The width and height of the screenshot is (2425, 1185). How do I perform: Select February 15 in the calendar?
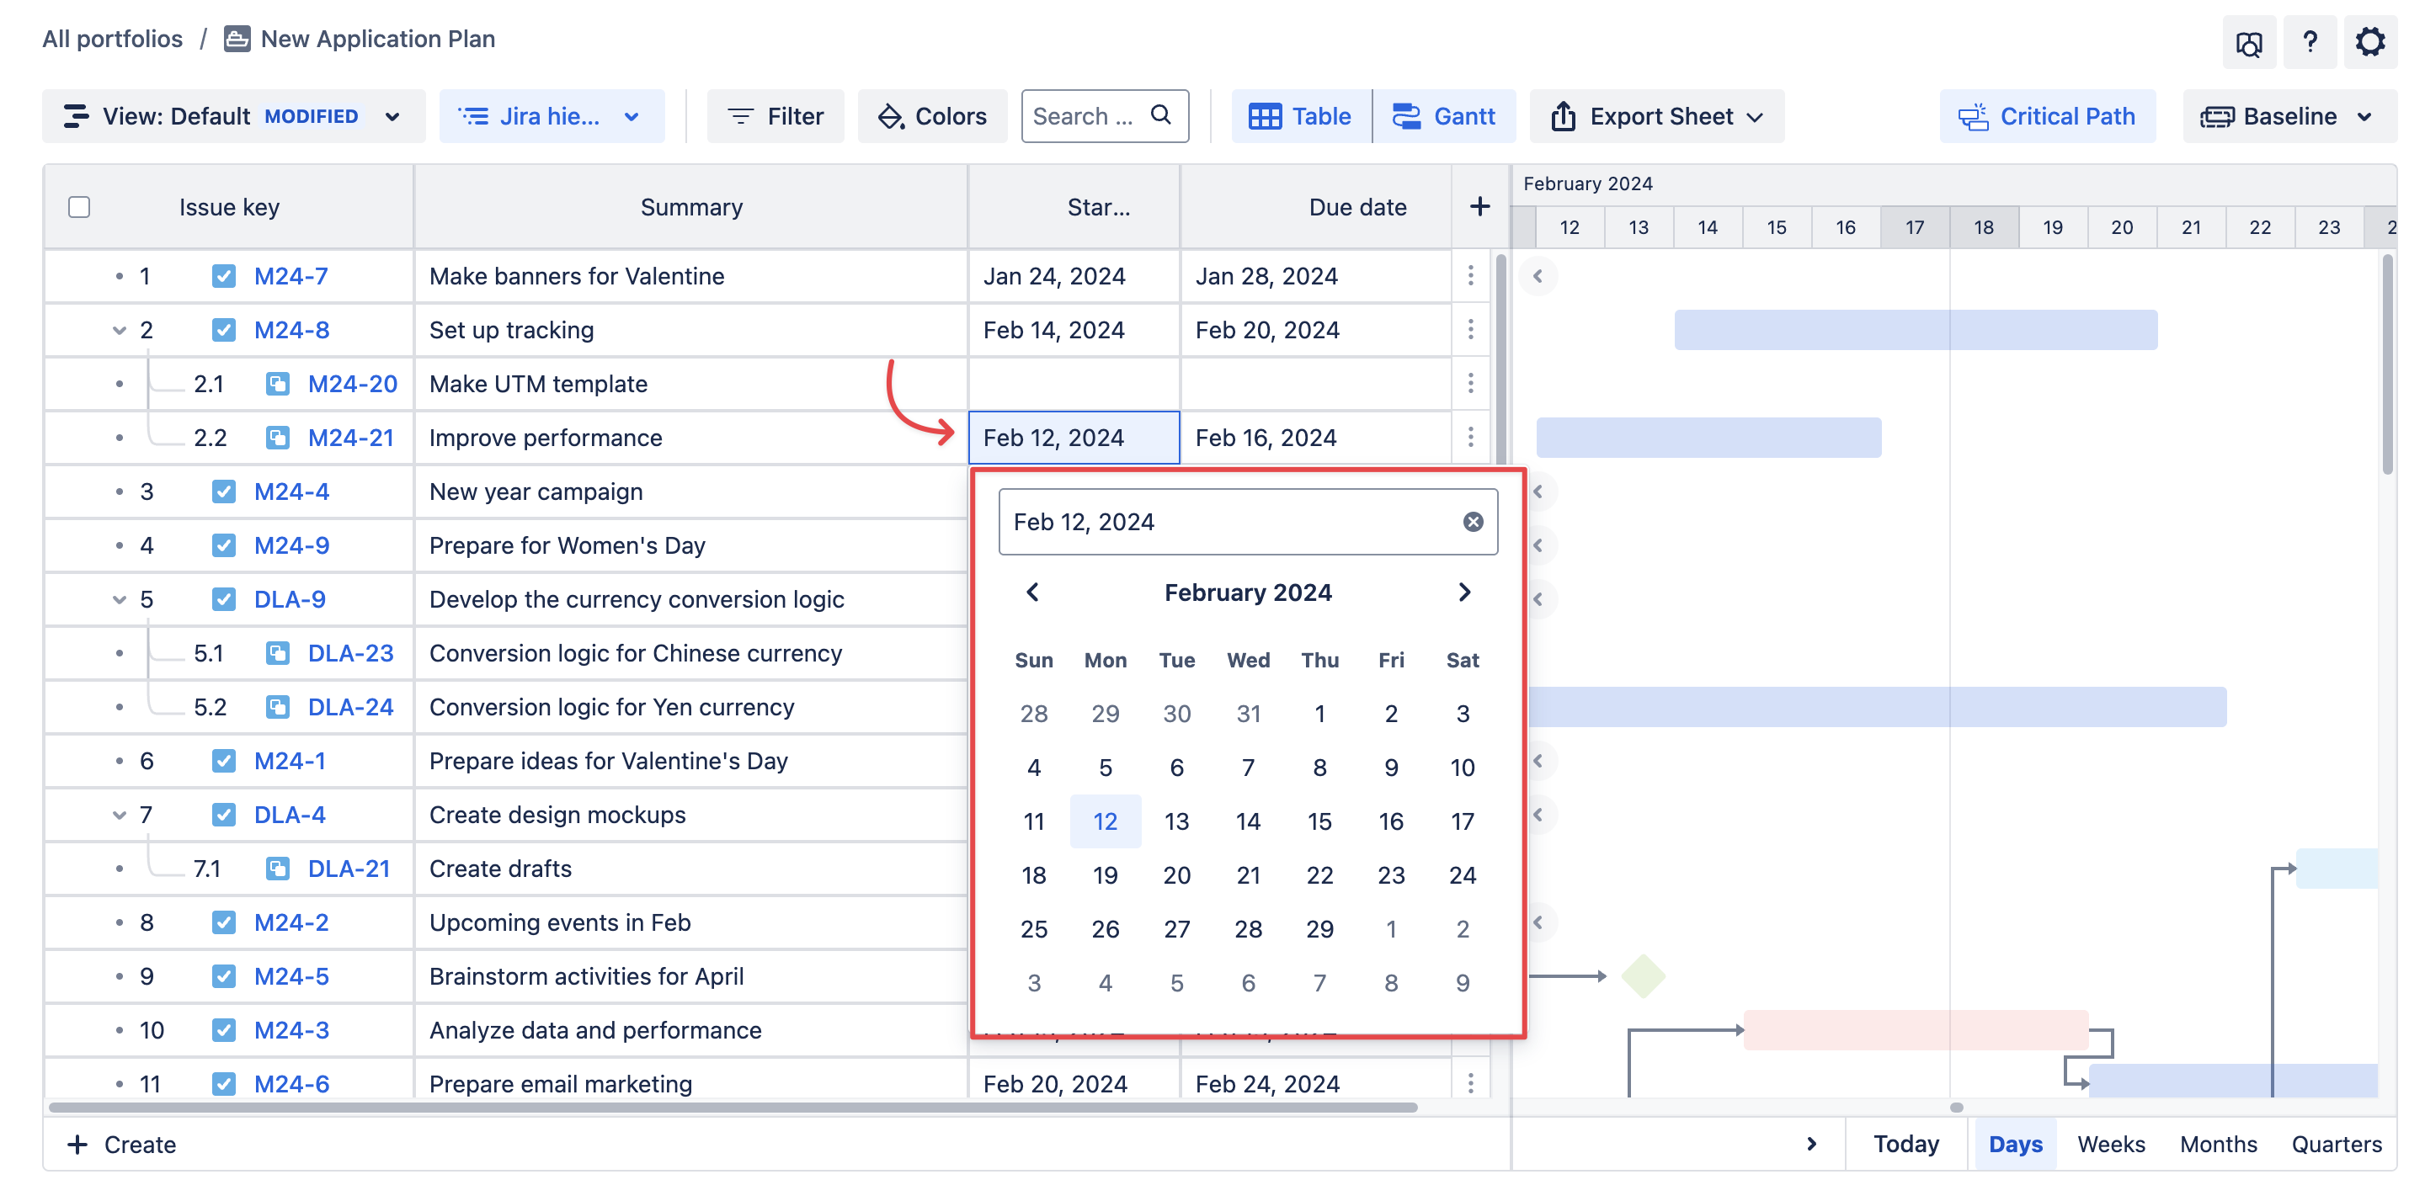pyautogui.click(x=1319, y=821)
